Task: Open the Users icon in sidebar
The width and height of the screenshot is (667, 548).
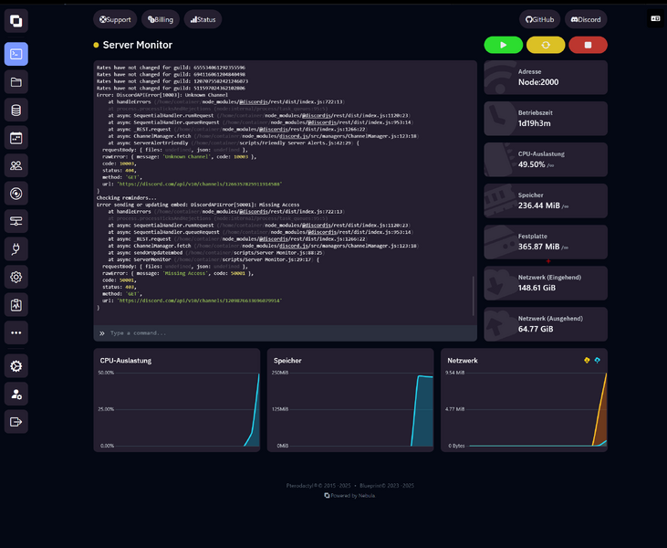Action: pyautogui.click(x=16, y=165)
